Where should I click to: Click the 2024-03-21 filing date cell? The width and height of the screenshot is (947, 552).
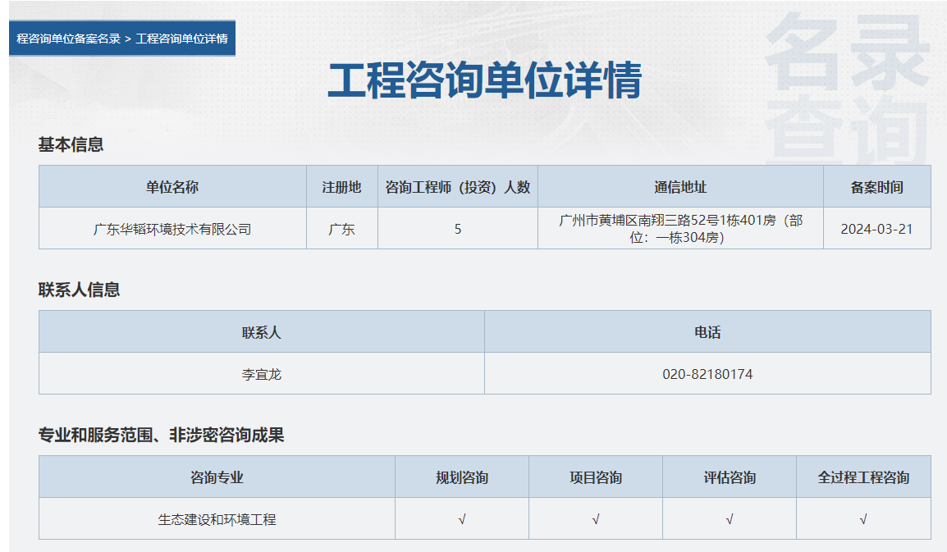point(877,229)
